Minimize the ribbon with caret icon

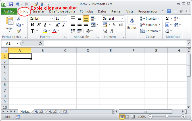pyautogui.click(x=163, y=11)
